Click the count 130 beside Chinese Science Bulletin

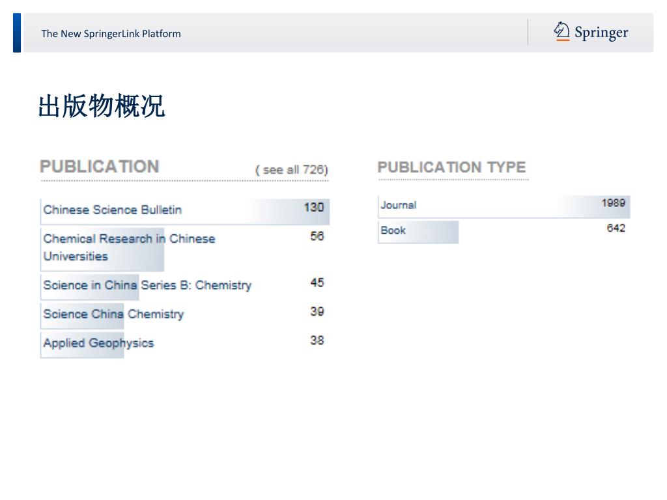(314, 207)
